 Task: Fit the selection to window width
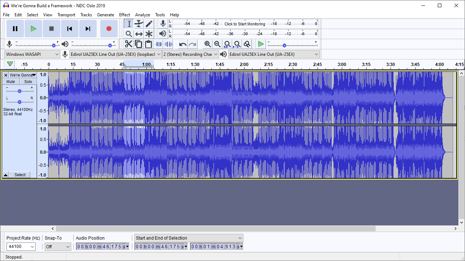(x=227, y=44)
